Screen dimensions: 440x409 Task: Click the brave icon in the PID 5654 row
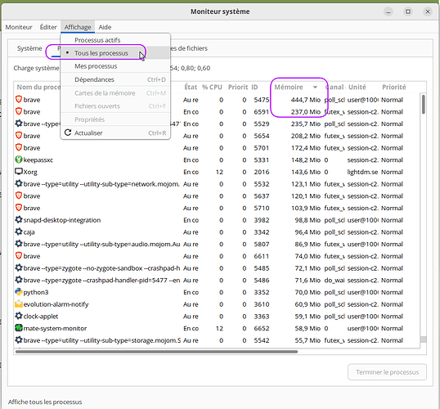click(19, 136)
